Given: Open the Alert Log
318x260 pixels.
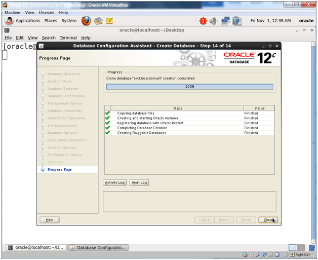Looking at the screenshot, I should 139,182.
